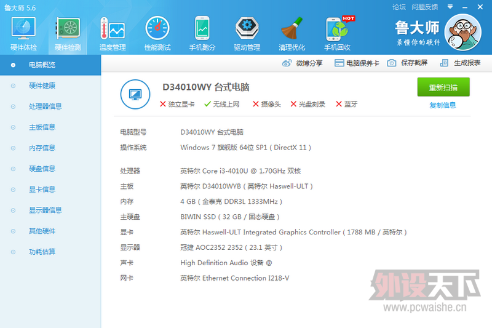Screen dimensions: 492x328
Task: Open the 问题反馈 feedback link
Action: coord(424,7)
